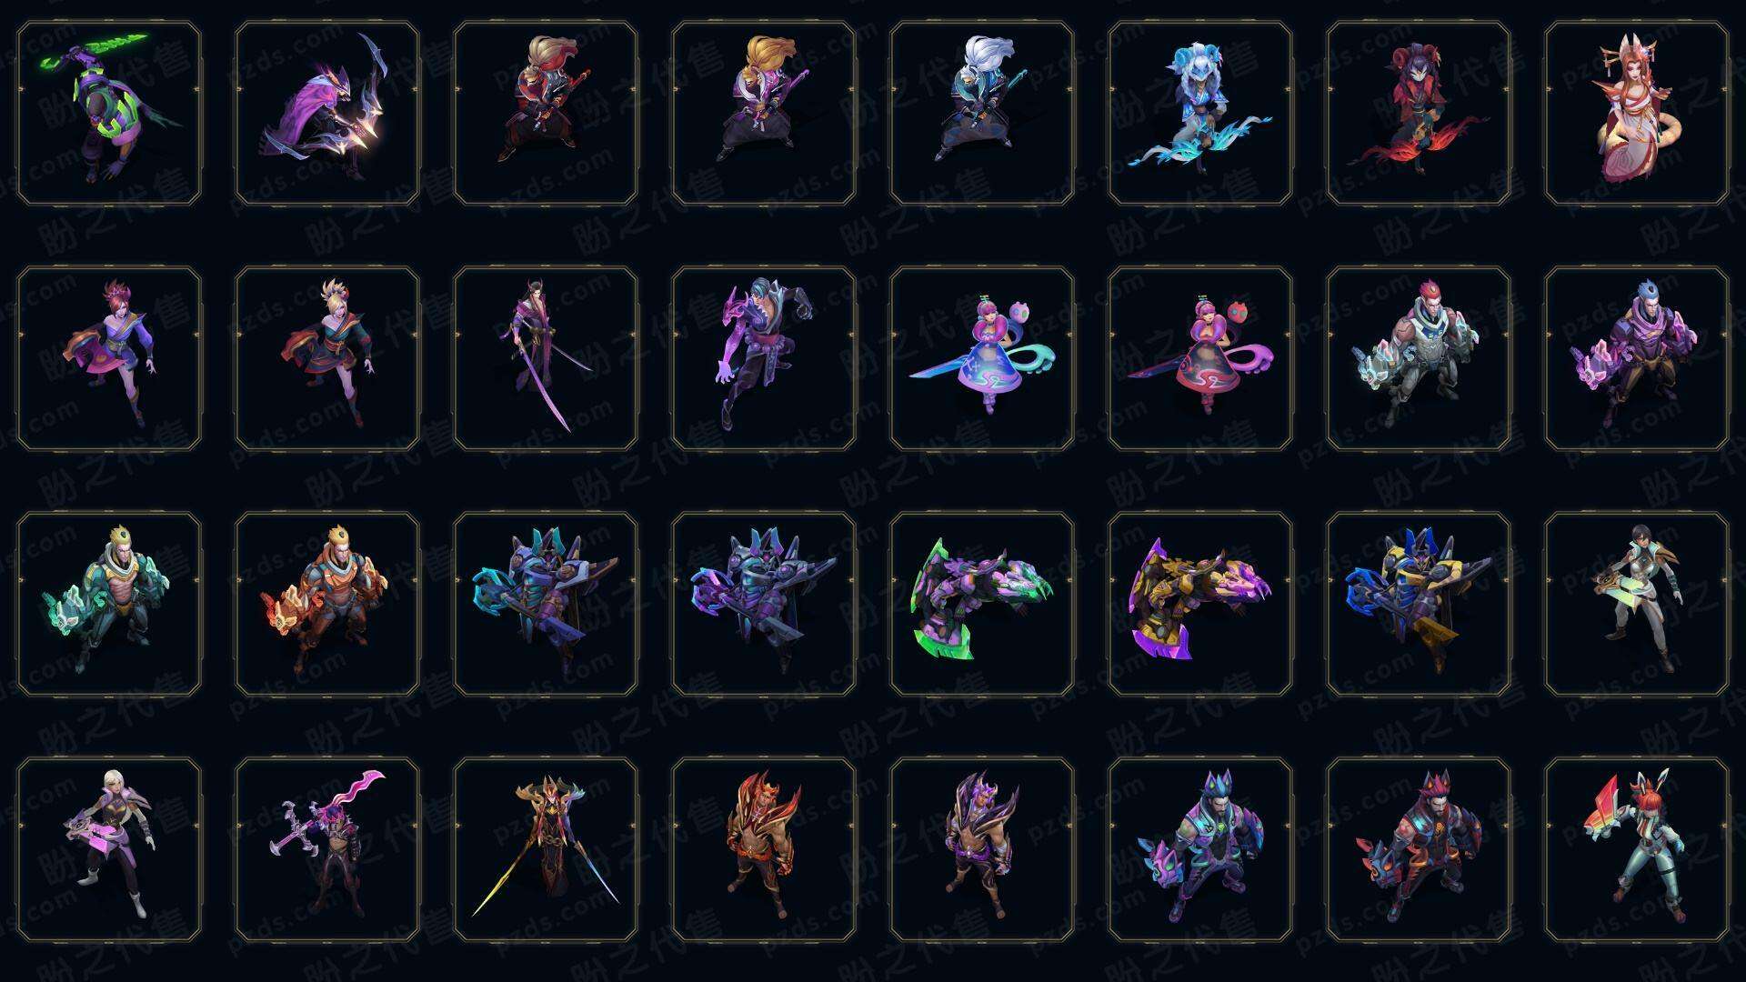Select the green-bladed purple ninja skin
Screen dimensions: 1746x982
(x=109, y=114)
